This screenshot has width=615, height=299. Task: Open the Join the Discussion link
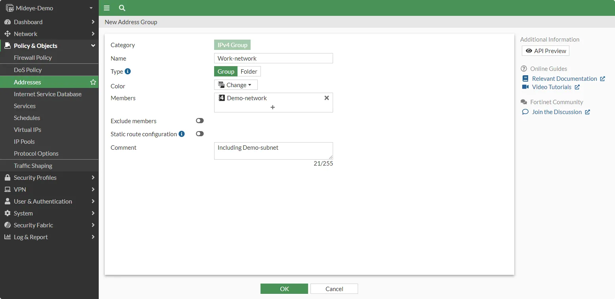pos(556,112)
